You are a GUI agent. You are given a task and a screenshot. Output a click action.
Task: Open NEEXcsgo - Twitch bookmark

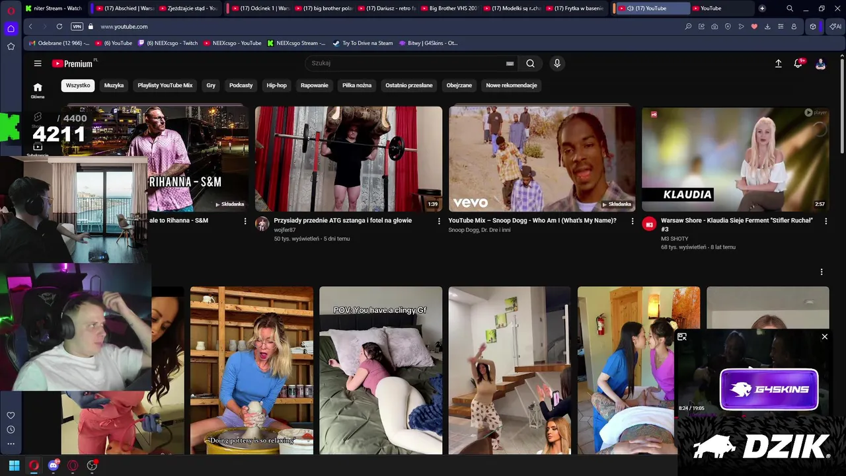tap(167, 43)
